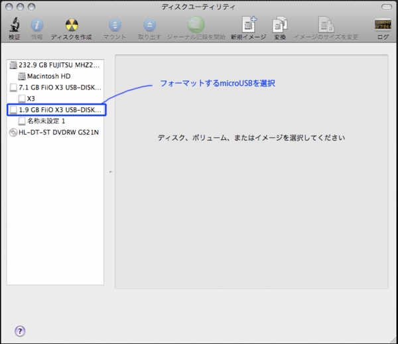The width and height of the screenshot is (398, 344).
Task: Toggle toolbar visibility with the title bar pill button
Action: [x=385, y=6]
